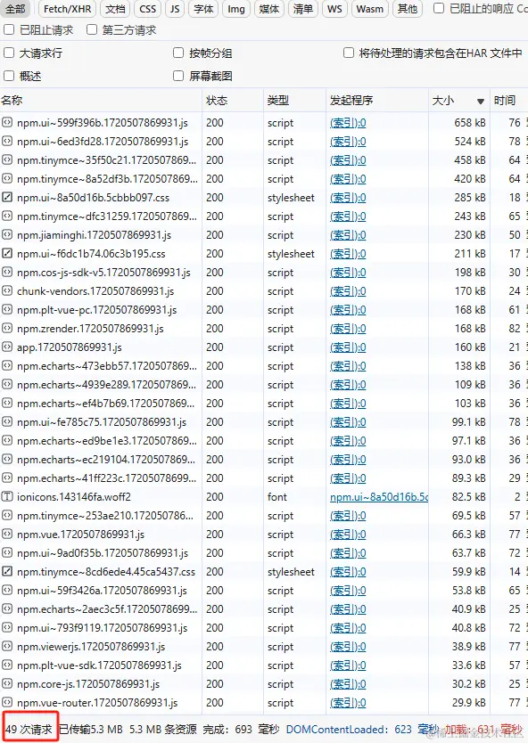Filter requests by Fetch/XHR
The height and width of the screenshot is (743, 528).
[68, 9]
